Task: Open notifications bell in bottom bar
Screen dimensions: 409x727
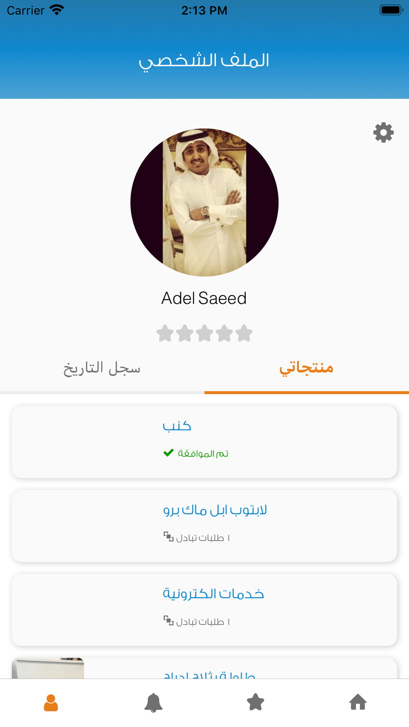Action: [x=153, y=702]
